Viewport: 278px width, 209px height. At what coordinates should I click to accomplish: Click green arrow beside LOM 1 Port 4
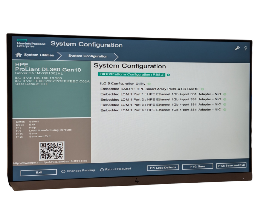224,110
